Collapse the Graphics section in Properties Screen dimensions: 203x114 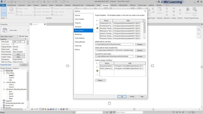click(25, 39)
